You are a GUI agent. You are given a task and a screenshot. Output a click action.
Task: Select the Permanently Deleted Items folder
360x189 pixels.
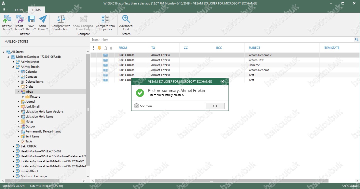click(43, 131)
